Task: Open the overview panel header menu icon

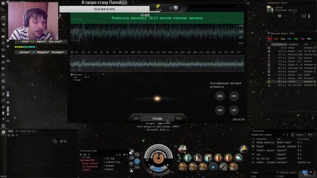Action: coord(268,33)
